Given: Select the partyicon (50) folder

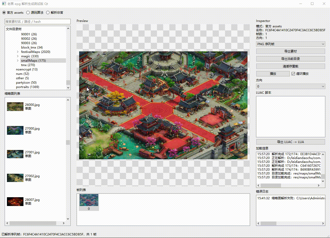Looking at the screenshot, I should pos(26,83).
